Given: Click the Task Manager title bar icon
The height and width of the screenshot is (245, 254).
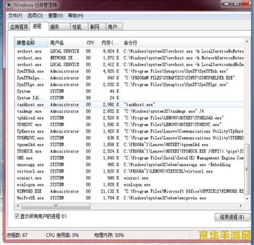Looking at the screenshot, I should (x=9, y=5).
